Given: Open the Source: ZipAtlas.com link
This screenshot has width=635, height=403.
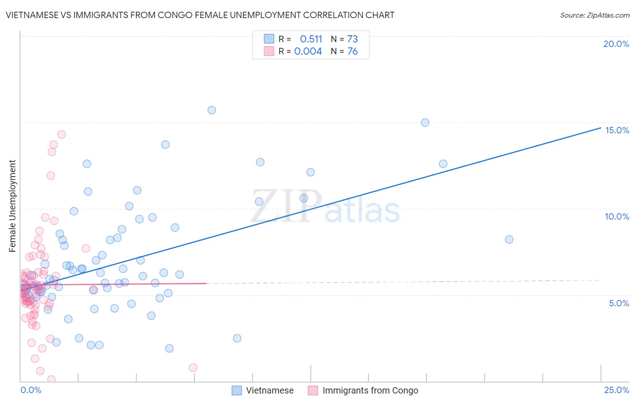Looking at the screenshot, I should point(595,15).
